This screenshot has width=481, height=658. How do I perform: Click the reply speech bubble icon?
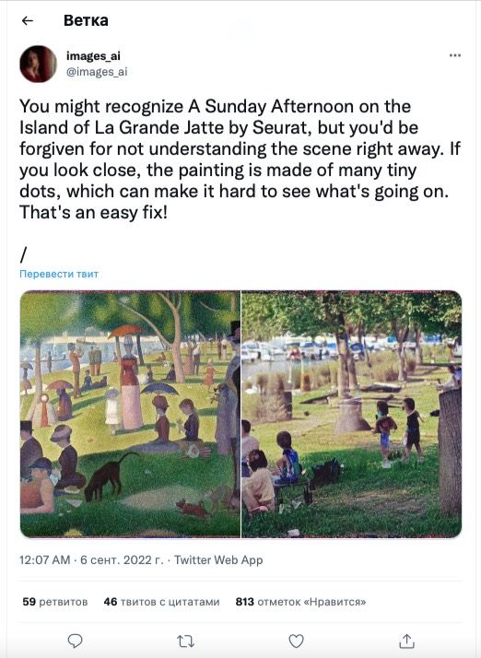coord(76,640)
